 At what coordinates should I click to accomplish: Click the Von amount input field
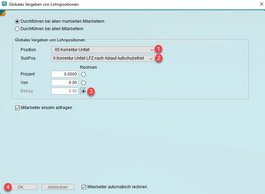pos(65,83)
